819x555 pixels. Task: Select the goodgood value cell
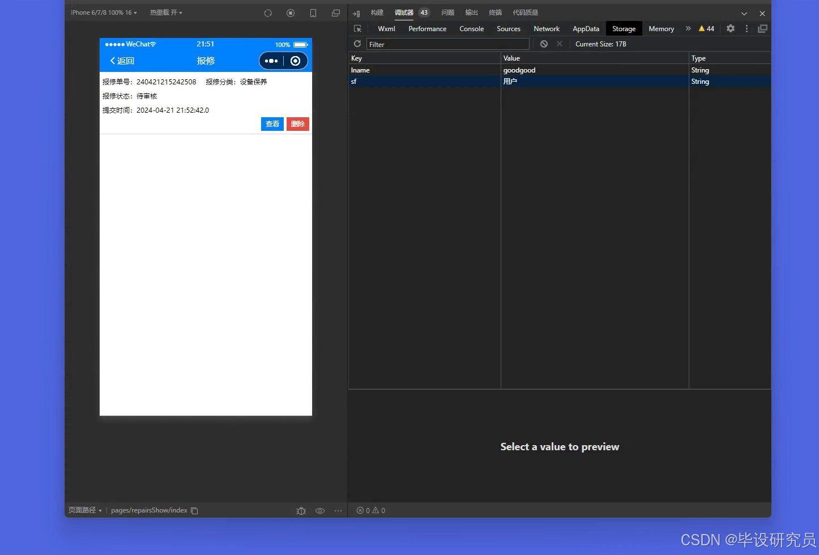(595, 70)
